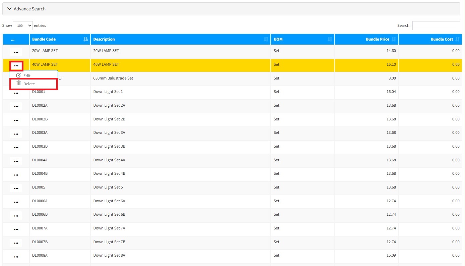Click the trash icon beside Delete
The image size is (465, 266).
point(19,84)
